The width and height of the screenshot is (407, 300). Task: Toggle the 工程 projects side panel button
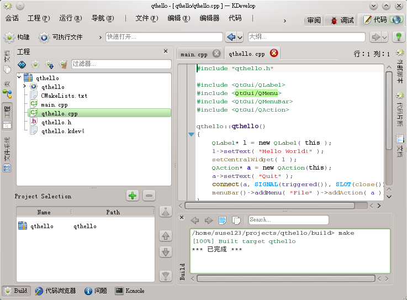pyautogui.click(x=7, y=117)
